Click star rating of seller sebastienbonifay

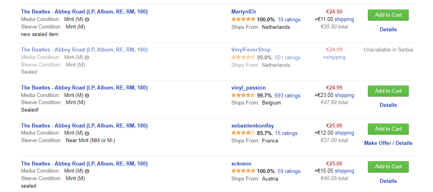point(243,133)
